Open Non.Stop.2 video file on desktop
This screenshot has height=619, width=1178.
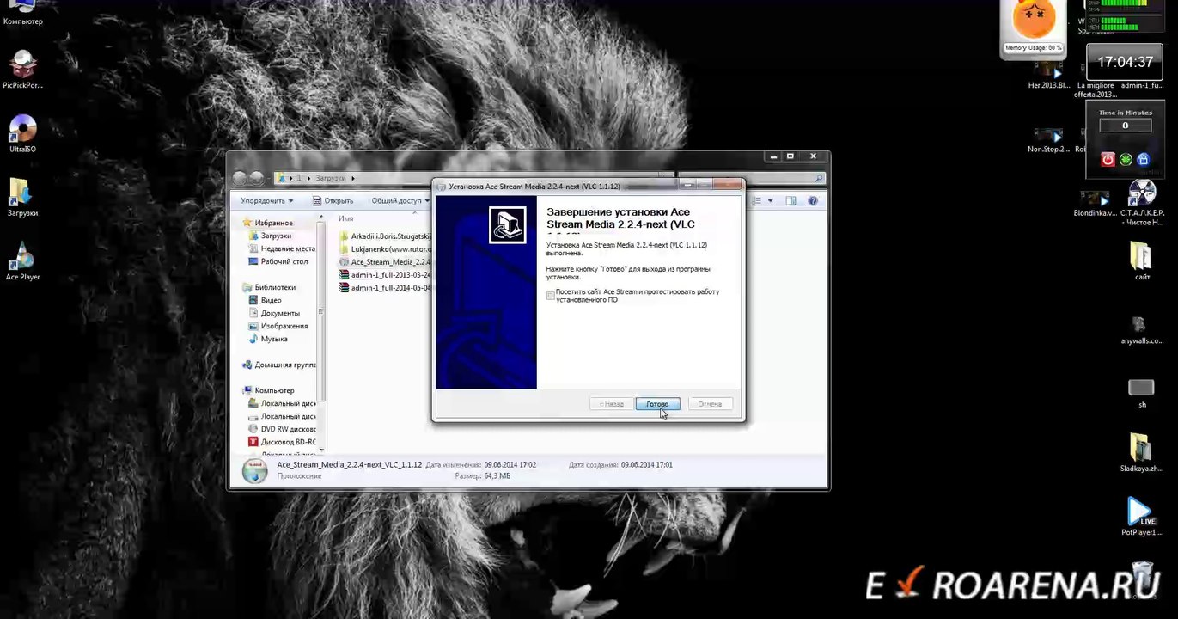[1049, 140]
